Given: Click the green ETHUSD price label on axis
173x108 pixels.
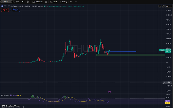Looking at the screenshot, I should [162, 50].
